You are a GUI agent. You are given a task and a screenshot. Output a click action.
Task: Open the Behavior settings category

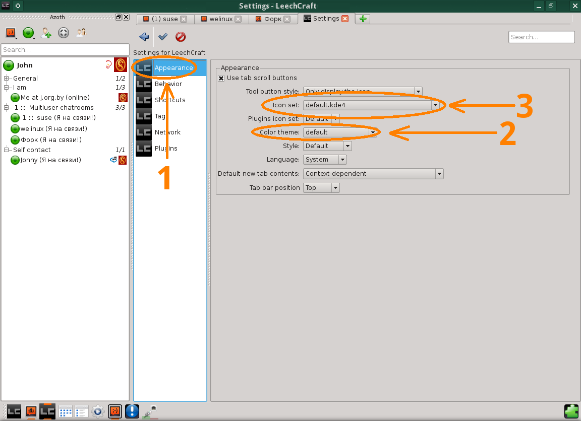tap(170, 84)
